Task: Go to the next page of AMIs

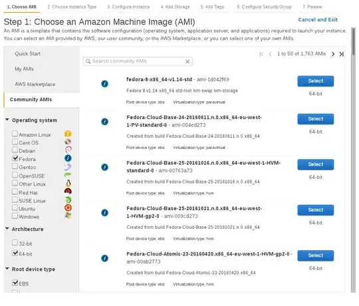Action: (x=333, y=54)
